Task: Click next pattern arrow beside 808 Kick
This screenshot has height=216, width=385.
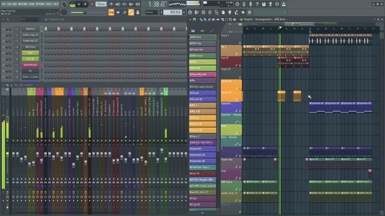Action: click(x=184, y=12)
